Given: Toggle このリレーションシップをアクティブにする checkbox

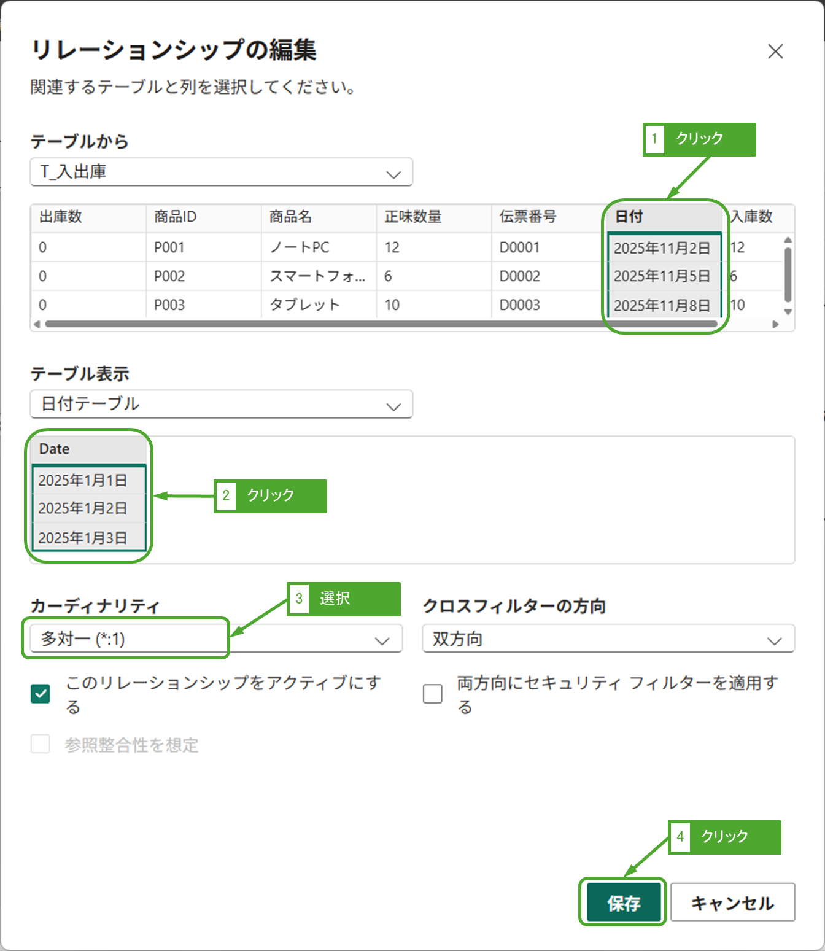Looking at the screenshot, I should [41, 694].
